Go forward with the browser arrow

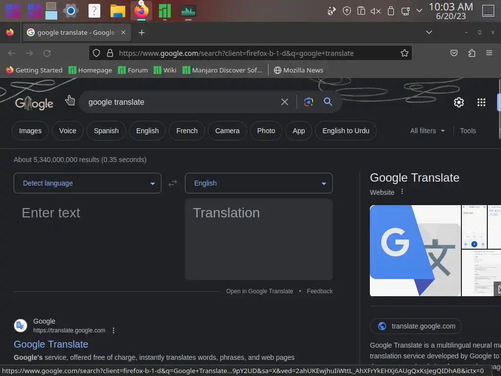click(x=29, y=53)
